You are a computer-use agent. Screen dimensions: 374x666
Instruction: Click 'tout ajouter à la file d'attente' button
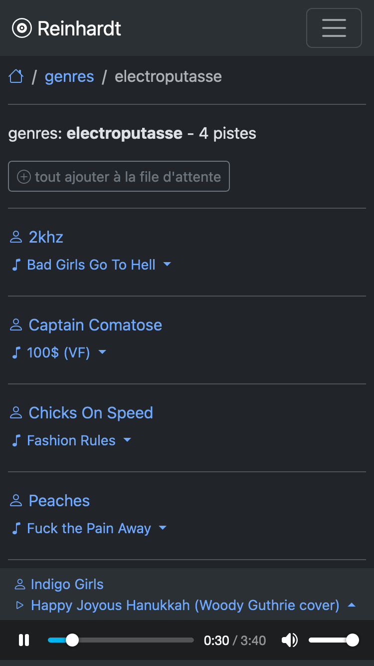tap(119, 176)
